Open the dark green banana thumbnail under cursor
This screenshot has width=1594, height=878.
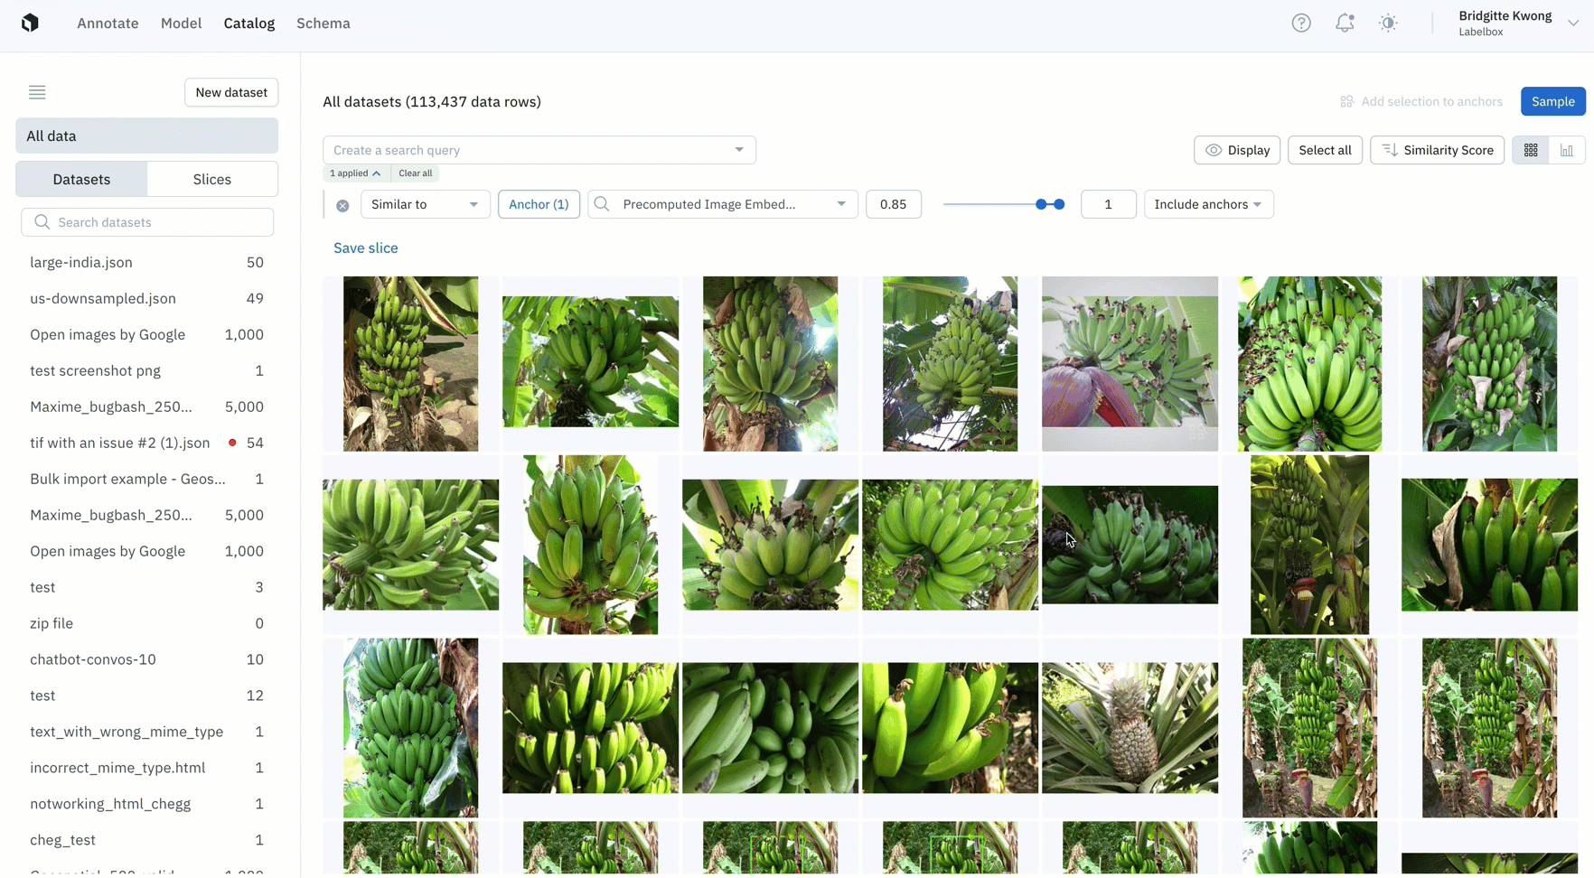[x=1130, y=545]
